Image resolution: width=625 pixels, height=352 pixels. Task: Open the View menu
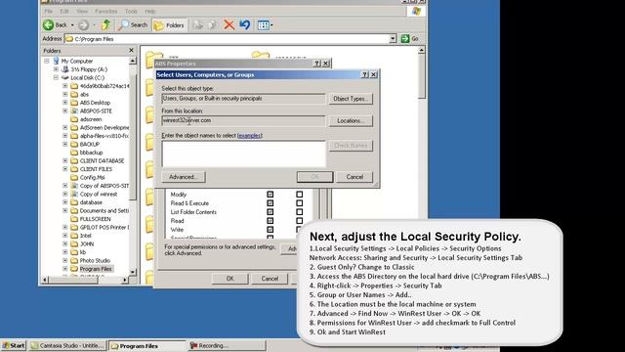tap(82, 11)
